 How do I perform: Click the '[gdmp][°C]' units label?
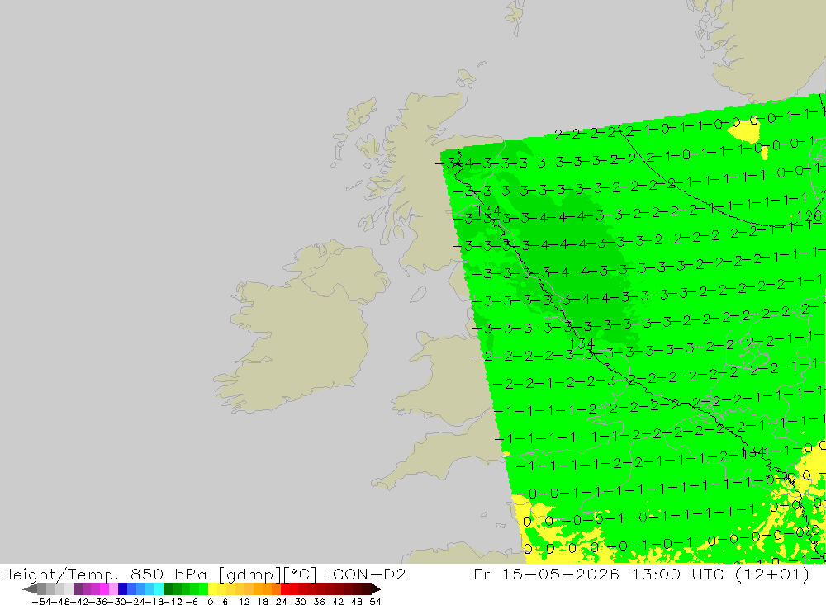tap(268, 574)
